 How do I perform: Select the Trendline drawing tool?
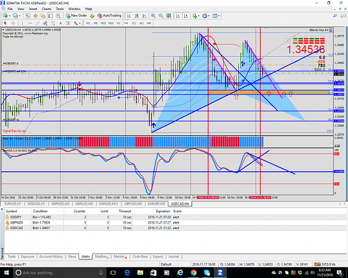point(38,23)
